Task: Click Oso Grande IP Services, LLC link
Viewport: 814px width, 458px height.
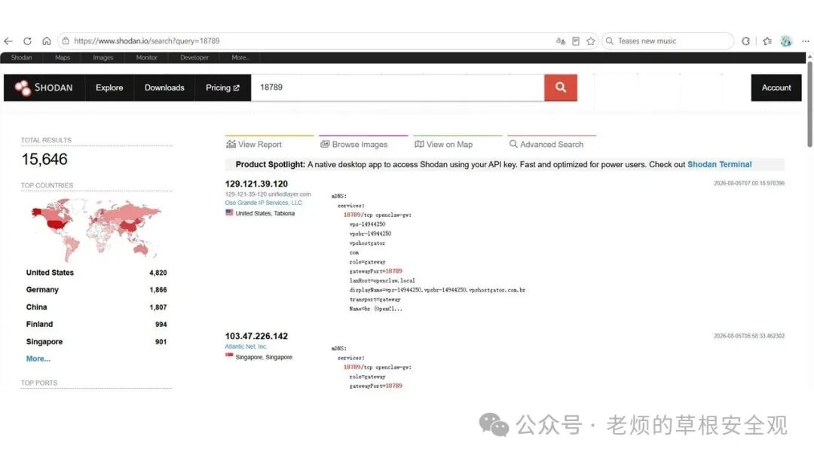Action: click(x=263, y=203)
